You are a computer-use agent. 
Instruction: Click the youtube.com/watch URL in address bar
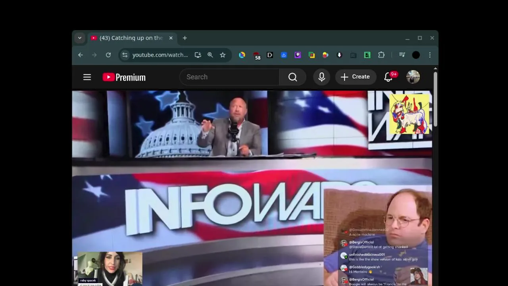point(160,55)
